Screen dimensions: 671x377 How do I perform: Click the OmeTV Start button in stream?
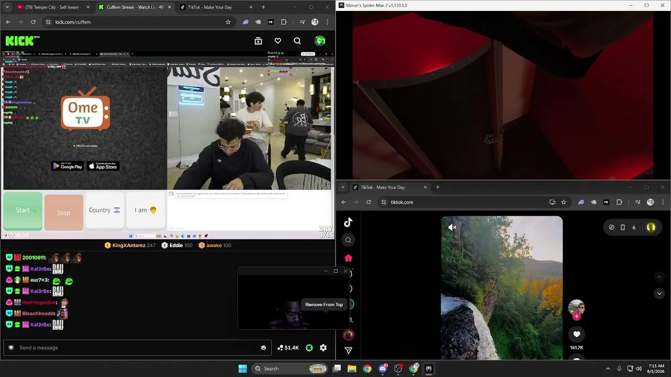click(x=23, y=210)
